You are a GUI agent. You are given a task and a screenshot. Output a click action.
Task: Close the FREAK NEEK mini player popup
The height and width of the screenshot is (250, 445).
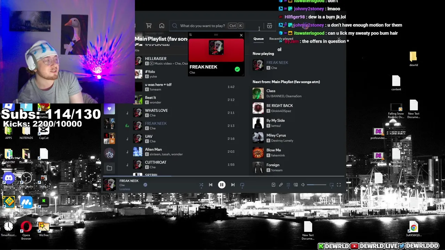click(x=241, y=35)
